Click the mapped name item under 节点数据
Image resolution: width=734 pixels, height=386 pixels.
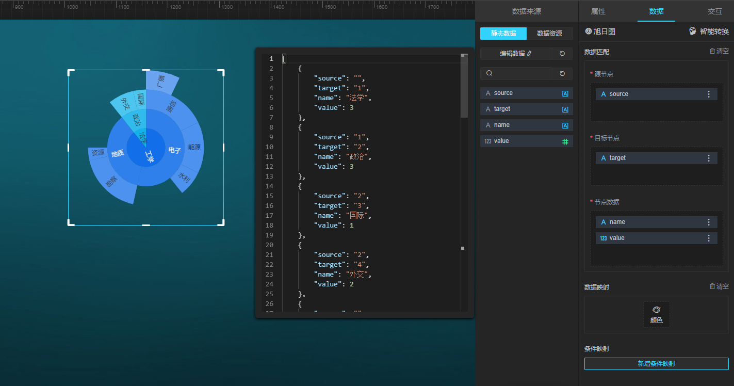657,222
